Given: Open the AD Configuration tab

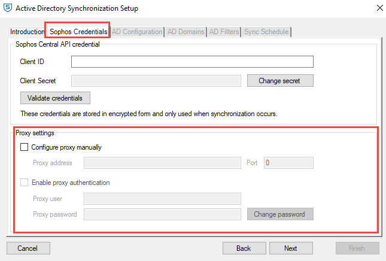Looking at the screenshot, I should pos(137,32).
